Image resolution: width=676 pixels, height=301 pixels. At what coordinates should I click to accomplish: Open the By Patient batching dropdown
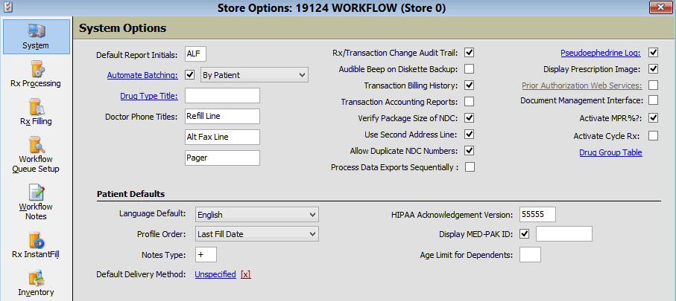[255, 75]
